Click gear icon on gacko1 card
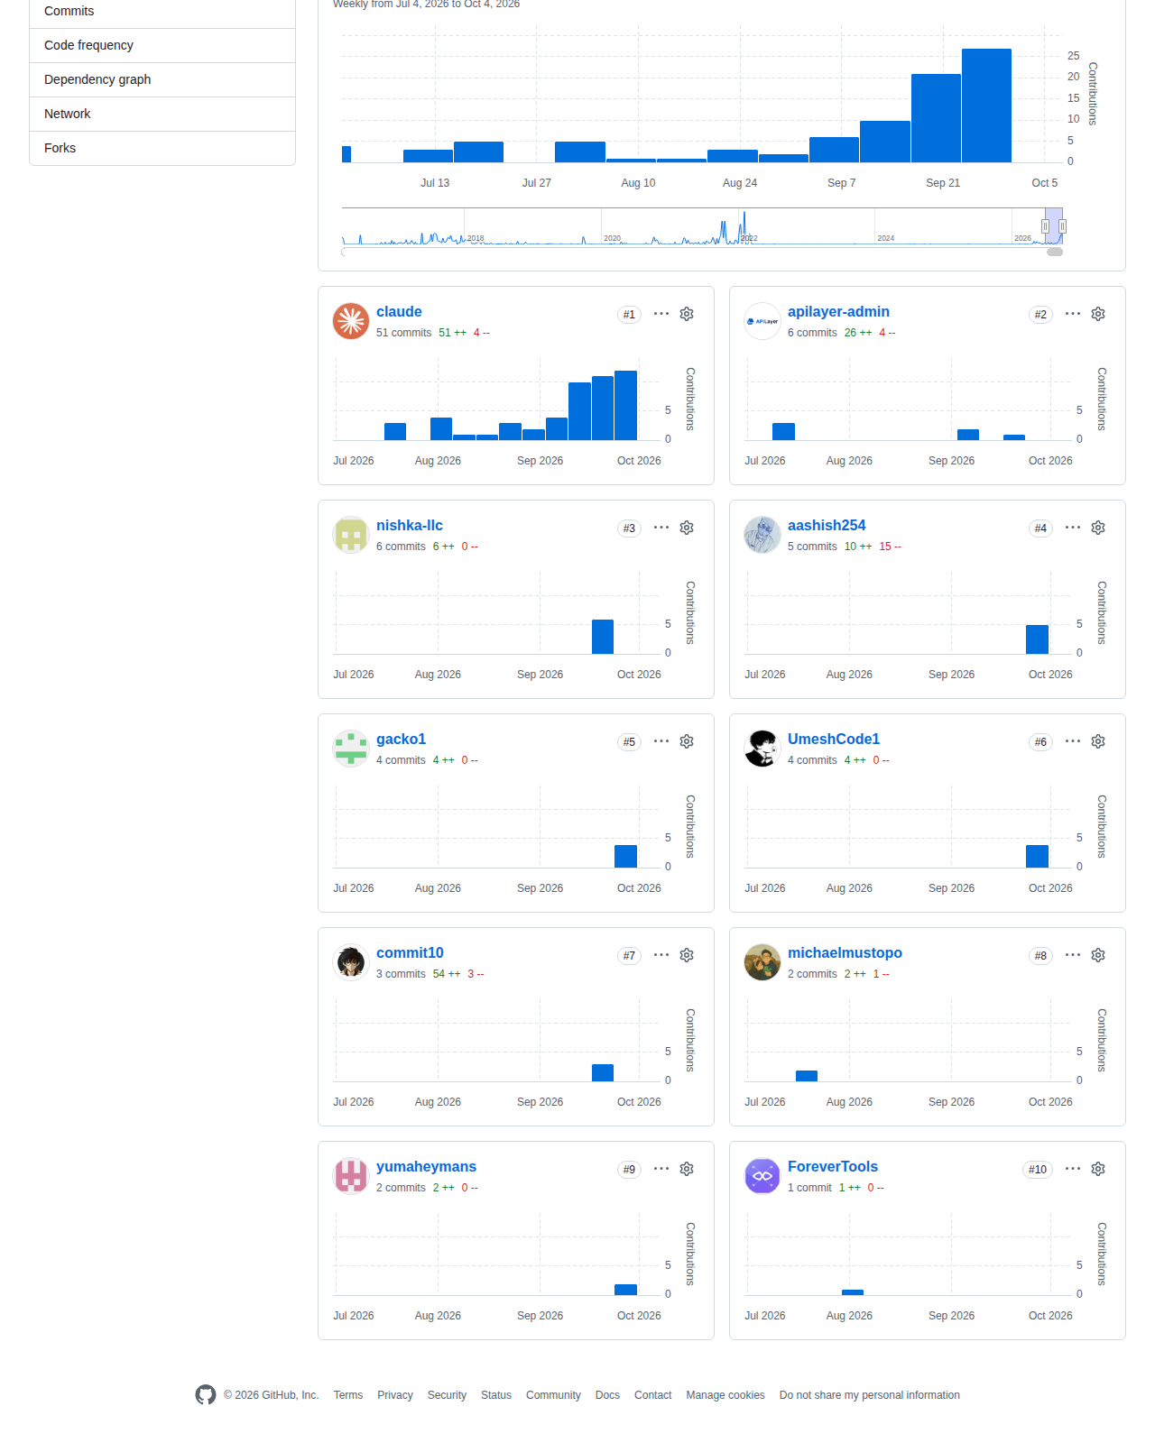1155x1443 pixels. point(687,741)
